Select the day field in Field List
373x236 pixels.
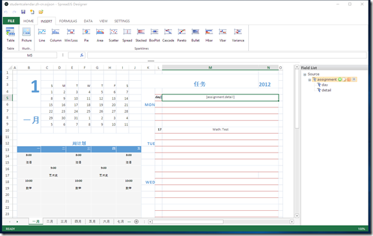(x=323, y=85)
